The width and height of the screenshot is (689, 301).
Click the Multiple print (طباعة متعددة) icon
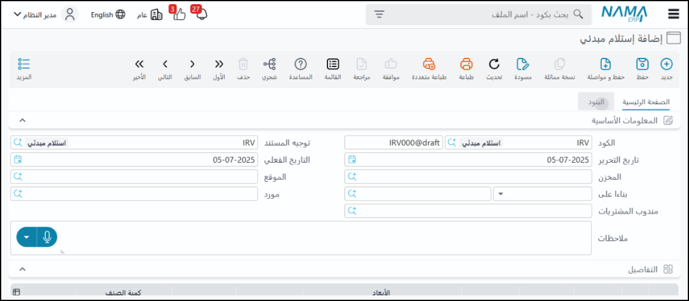click(429, 64)
